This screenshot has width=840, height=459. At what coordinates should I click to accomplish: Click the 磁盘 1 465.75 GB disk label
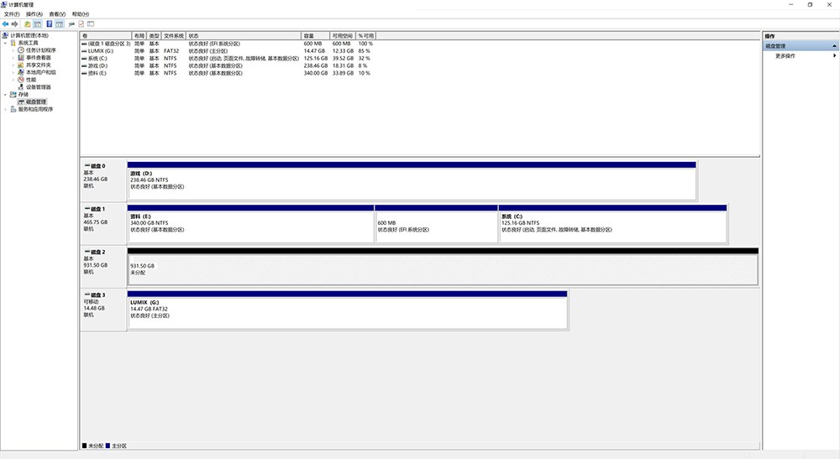pos(102,224)
